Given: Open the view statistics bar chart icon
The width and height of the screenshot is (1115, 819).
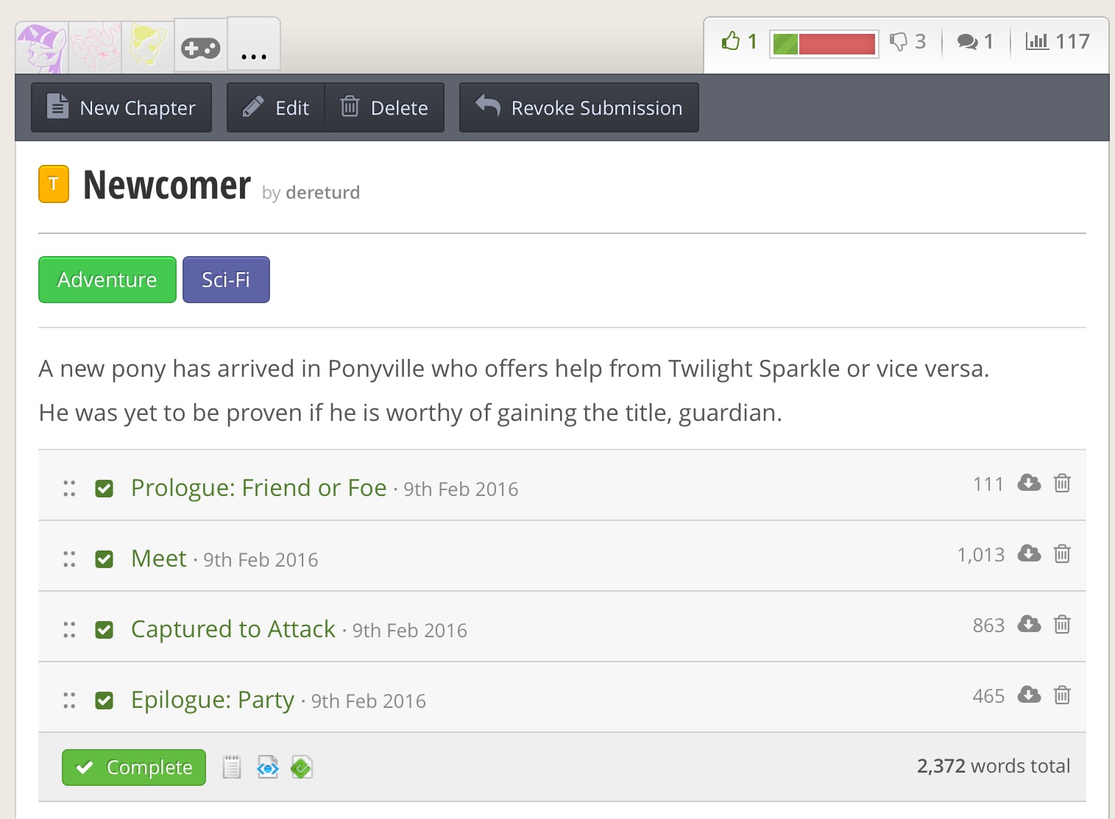Looking at the screenshot, I should coord(1037,41).
